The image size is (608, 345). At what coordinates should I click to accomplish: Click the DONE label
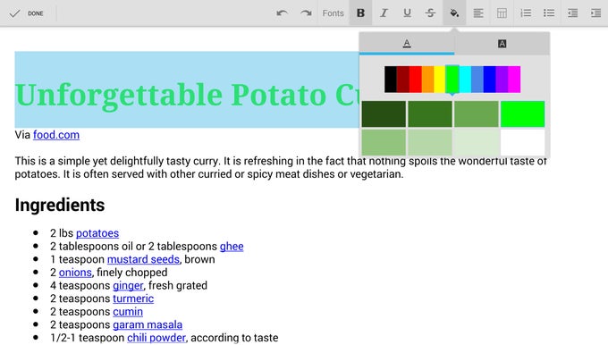click(x=35, y=13)
